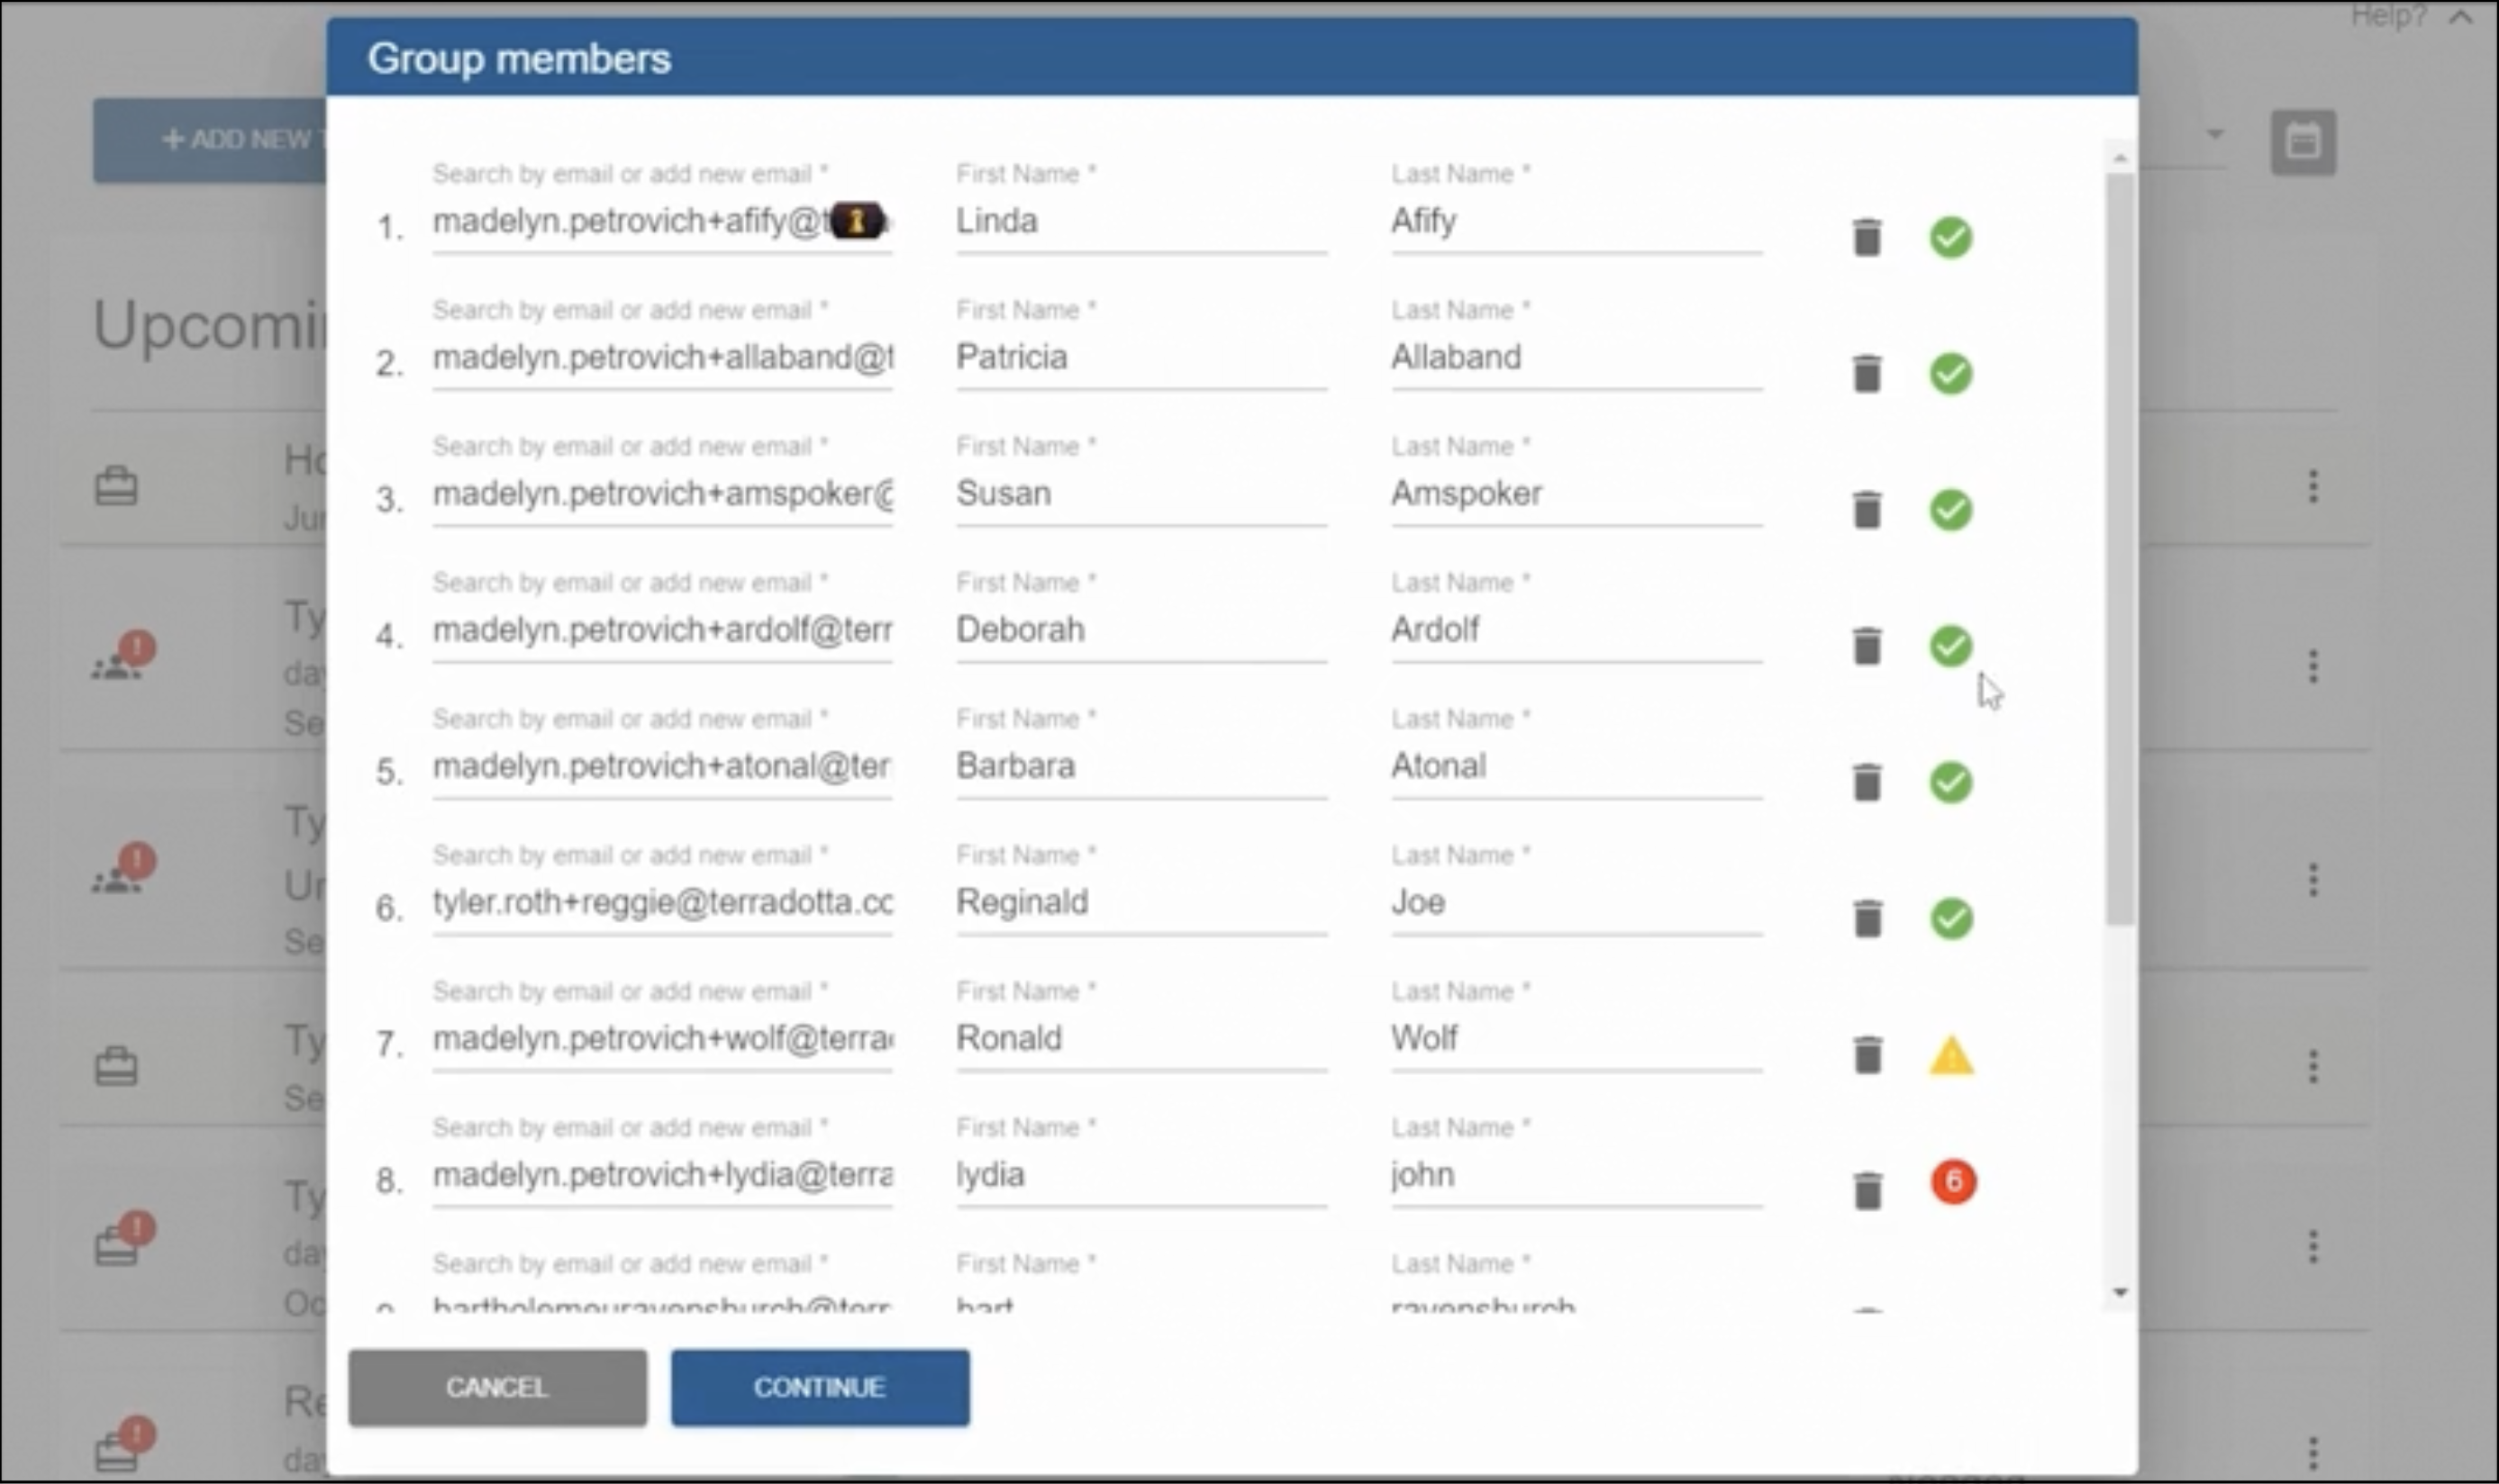2499x1484 pixels.
Task: Edit Last Name field containing Allaband
Action: tap(1577, 357)
